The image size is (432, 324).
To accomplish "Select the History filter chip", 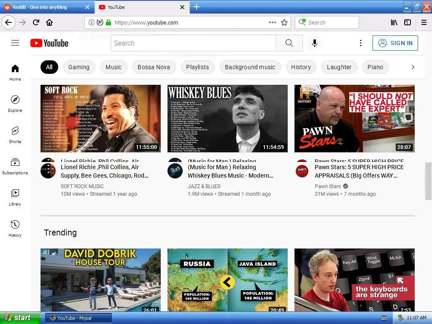I will 301,67.
